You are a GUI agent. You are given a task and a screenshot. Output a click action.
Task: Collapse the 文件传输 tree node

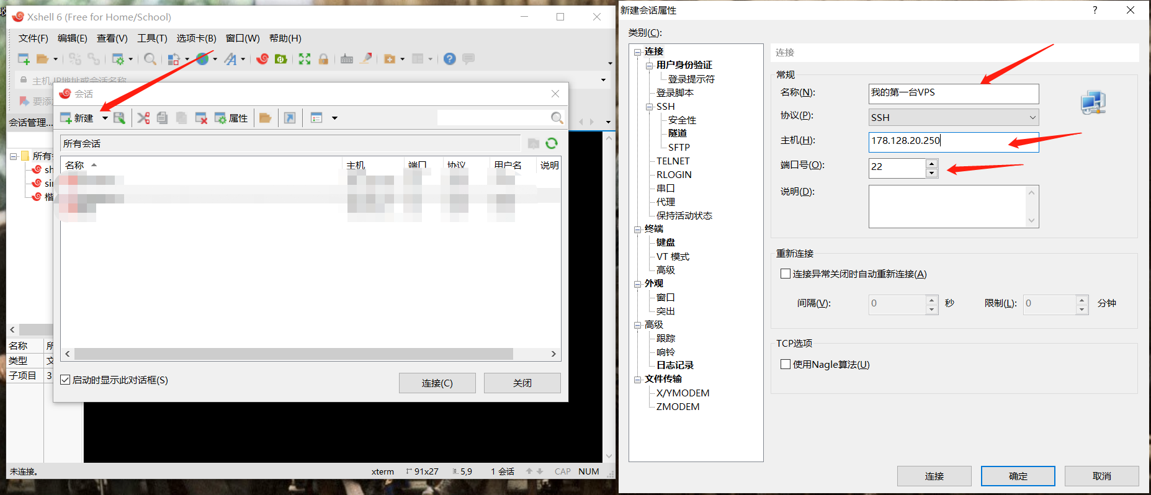click(637, 379)
